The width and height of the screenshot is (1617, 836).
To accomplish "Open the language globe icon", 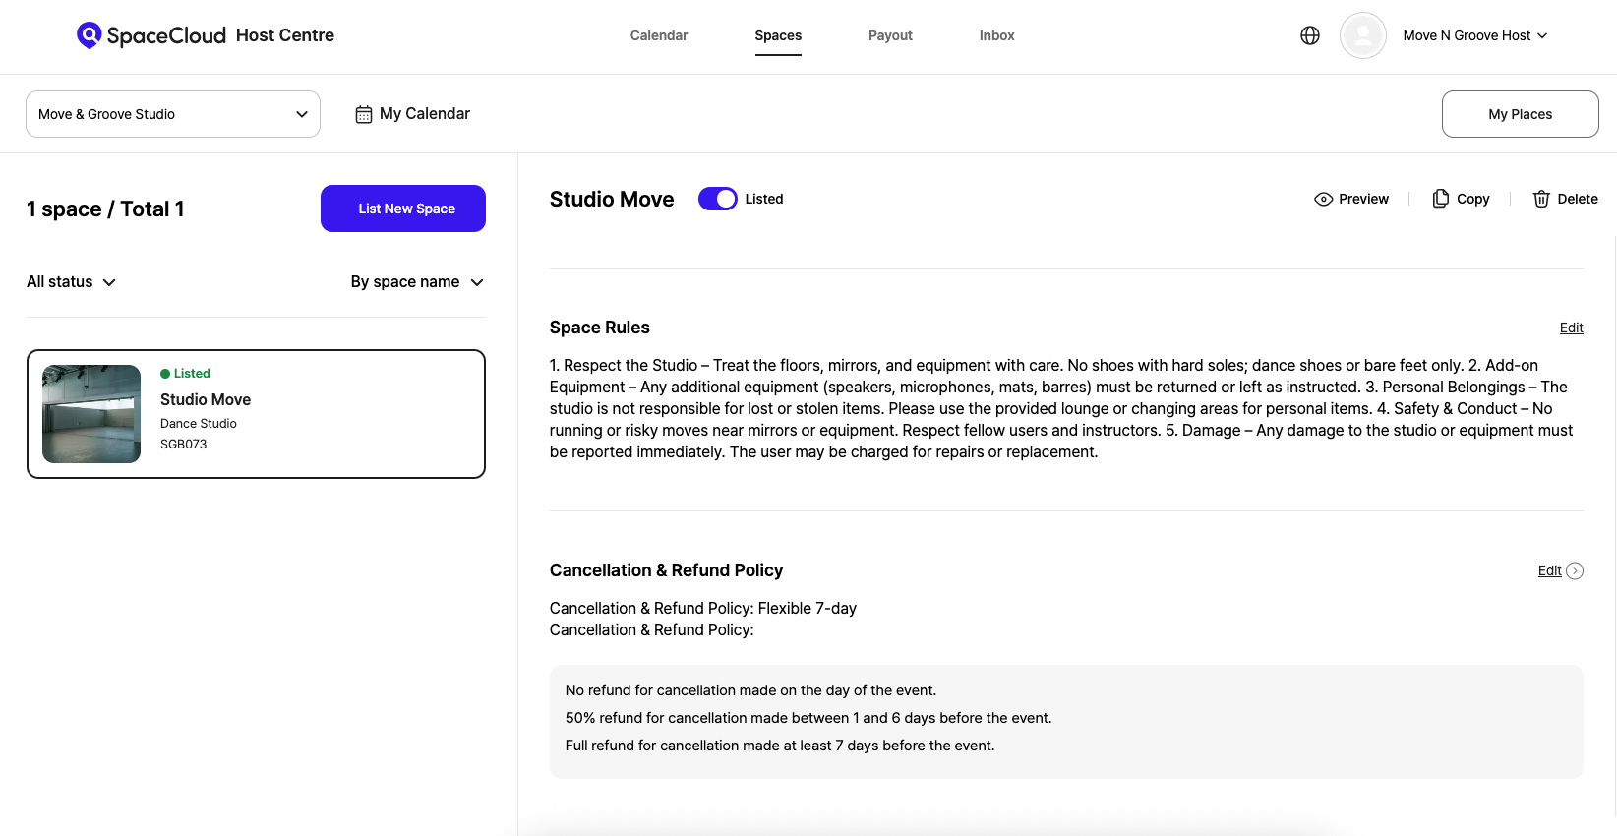I will pos(1310,35).
